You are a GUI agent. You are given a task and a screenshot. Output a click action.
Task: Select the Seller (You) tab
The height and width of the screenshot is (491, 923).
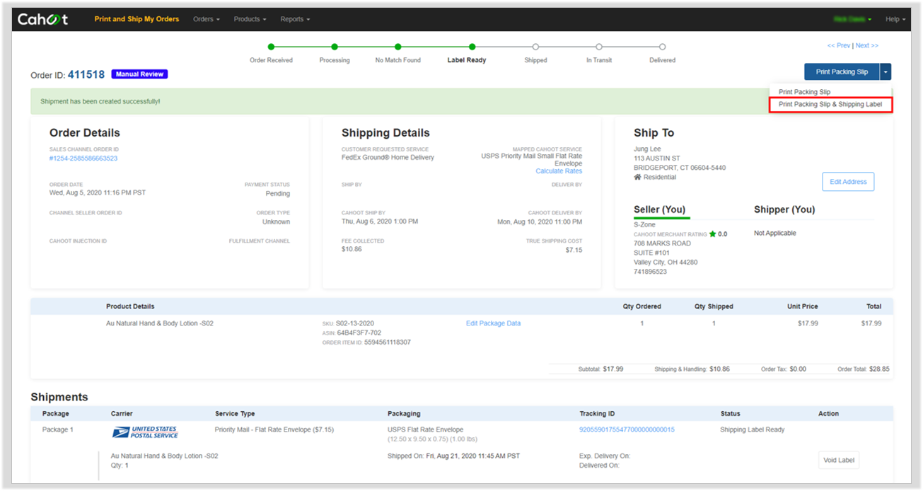point(659,209)
